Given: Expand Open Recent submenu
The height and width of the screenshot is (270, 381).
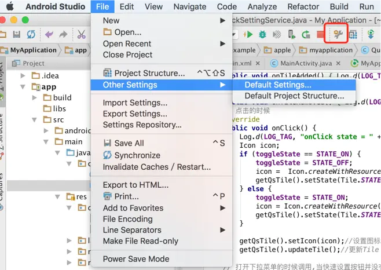Looking at the screenshot, I should tap(162, 43).
